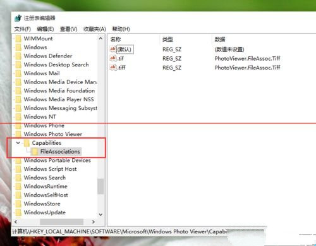The height and width of the screenshot is (246, 316).
Task: Click the Windows NT folder icon
Action: (18, 116)
